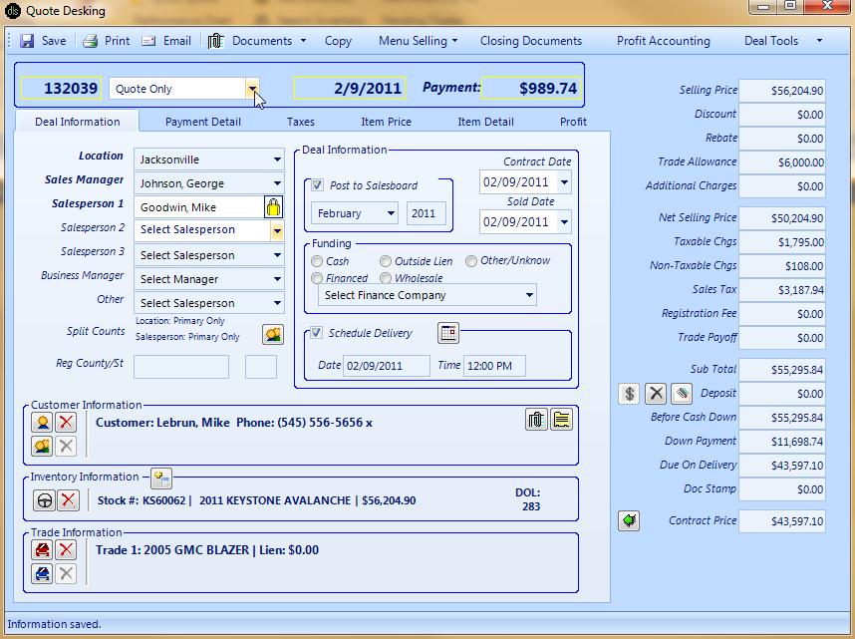Open the Taxes tab

300,122
